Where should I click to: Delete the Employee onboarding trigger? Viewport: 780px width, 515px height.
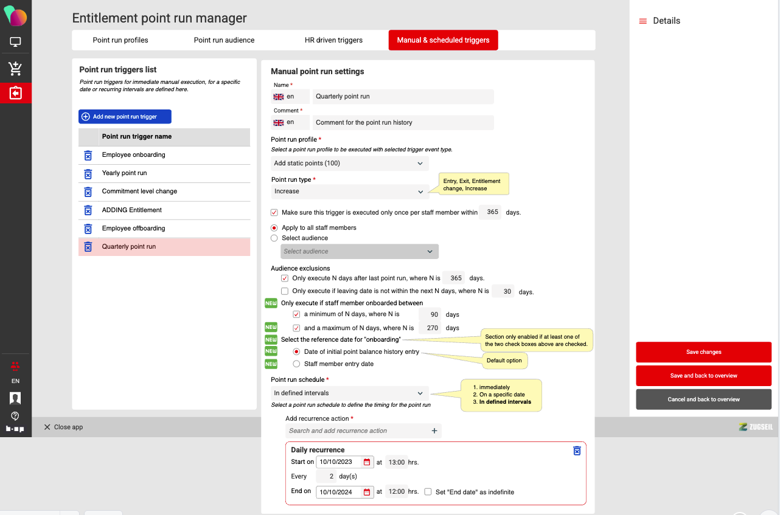(88, 155)
